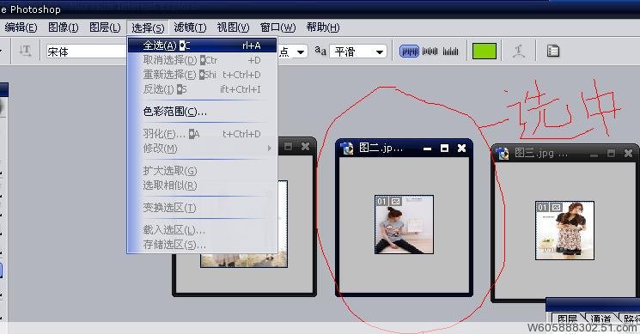
Task: Toggle the text orientation icon
Action: click(25, 51)
